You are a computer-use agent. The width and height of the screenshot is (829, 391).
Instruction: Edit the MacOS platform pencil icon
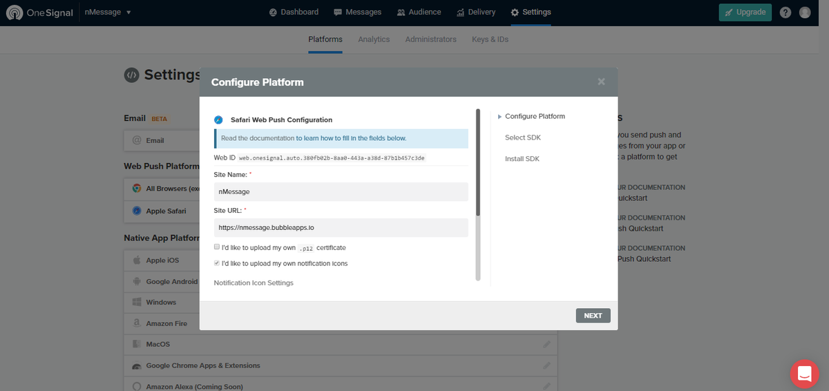[x=546, y=344]
